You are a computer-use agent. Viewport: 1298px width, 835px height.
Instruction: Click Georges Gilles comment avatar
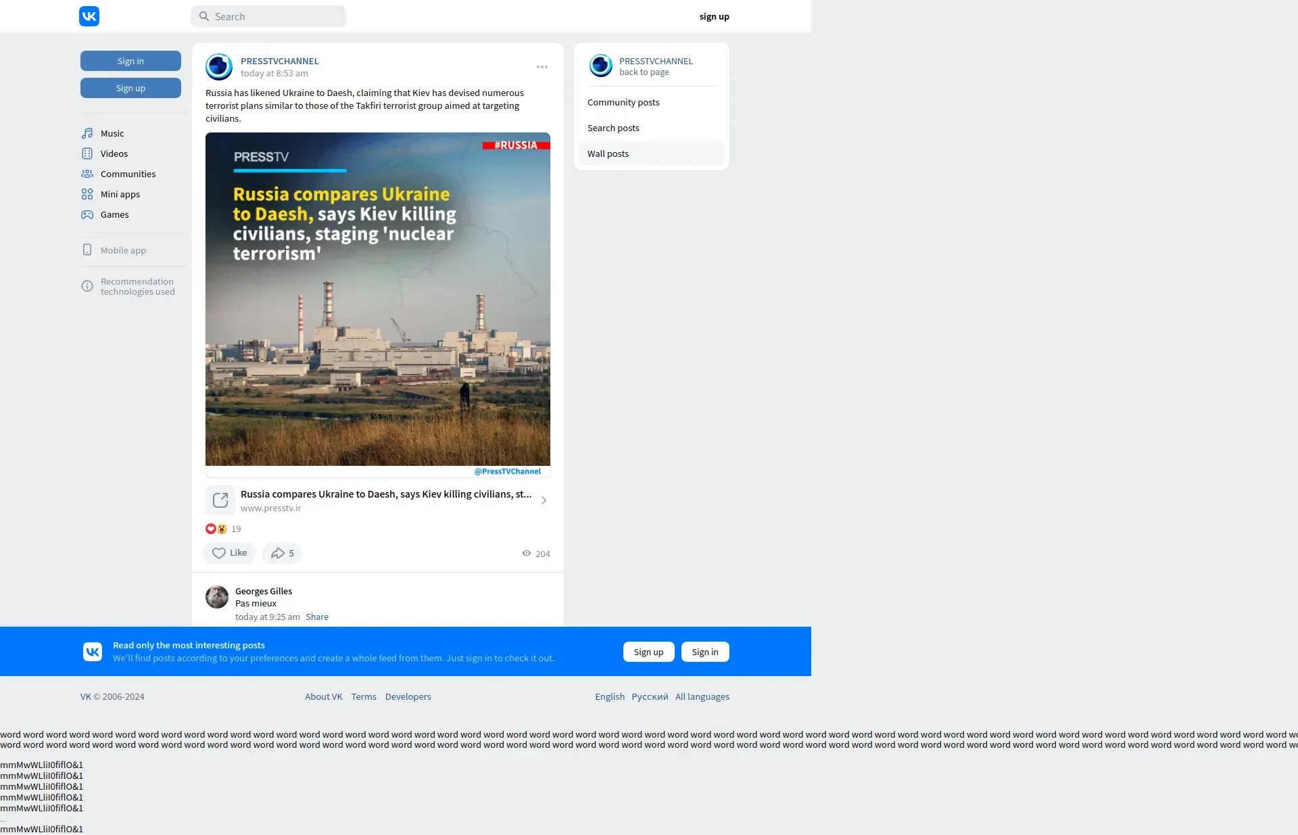(x=217, y=597)
